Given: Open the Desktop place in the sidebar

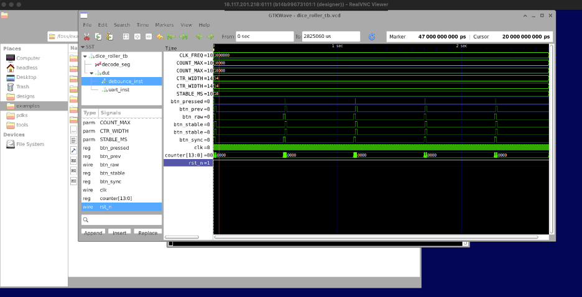Looking at the screenshot, I should click(26, 77).
